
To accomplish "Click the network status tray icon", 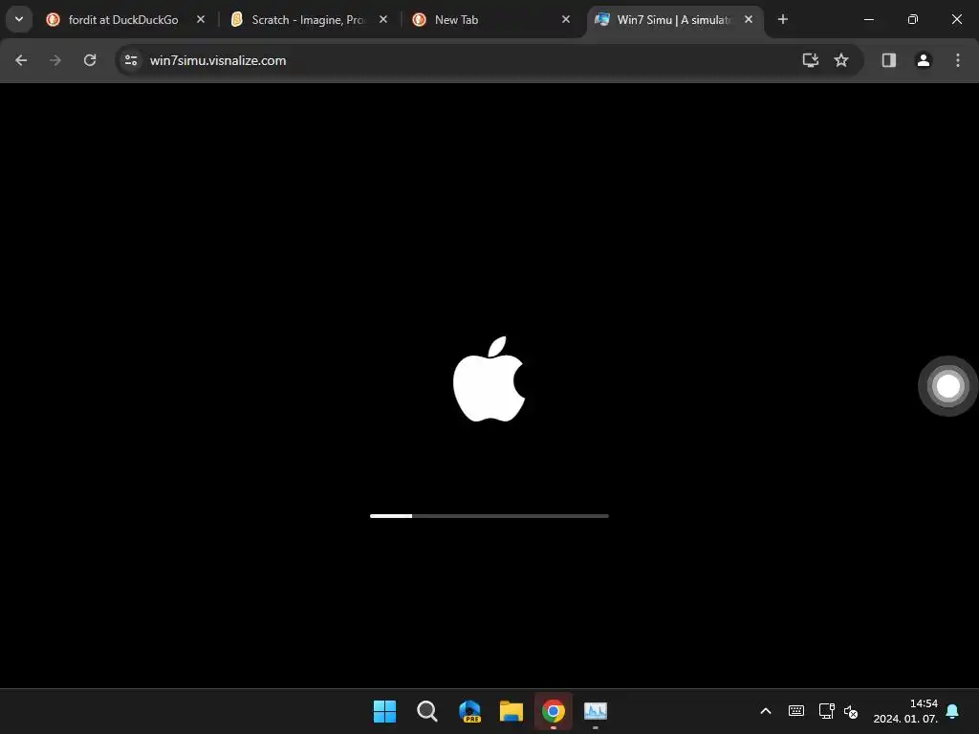I will pos(827,711).
